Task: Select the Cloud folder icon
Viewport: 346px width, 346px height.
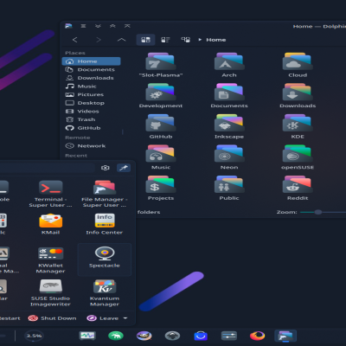Action: point(298,65)
